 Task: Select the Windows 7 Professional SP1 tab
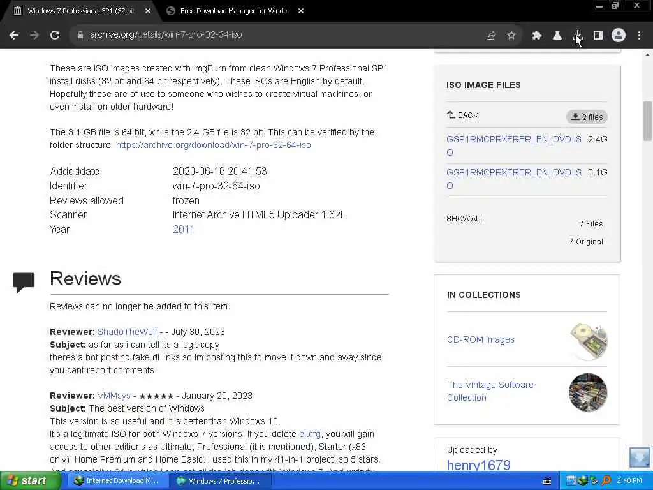pyautogui.click(x=81, y=11)
